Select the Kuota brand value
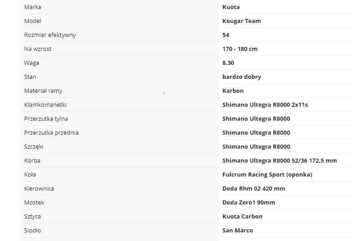352x241 pixels. coord(231,7)
